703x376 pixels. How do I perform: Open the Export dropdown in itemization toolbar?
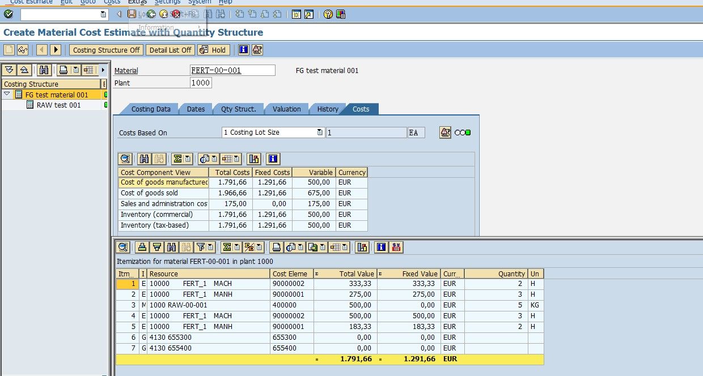tap(322, 247)
